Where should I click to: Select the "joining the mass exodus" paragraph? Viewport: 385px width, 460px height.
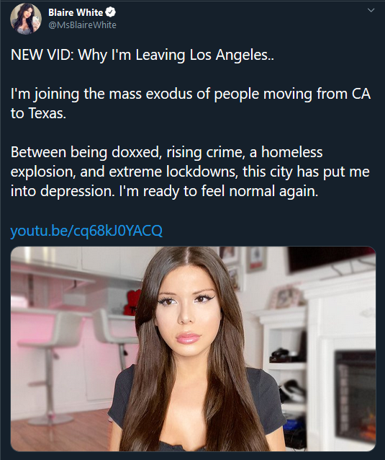(191, 104)
